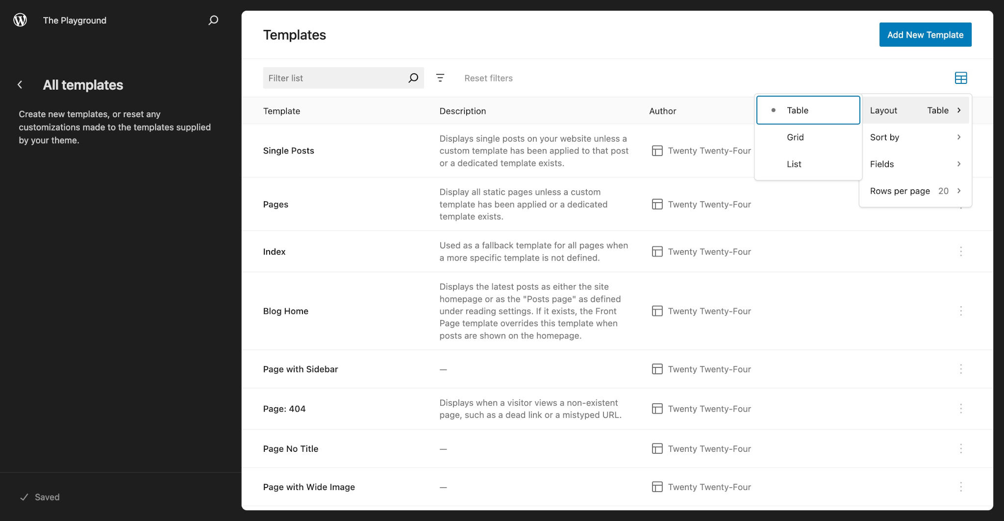The image size is (1004, 521).
Task: Toggle the view options table icon
Action: pos(961,78)
